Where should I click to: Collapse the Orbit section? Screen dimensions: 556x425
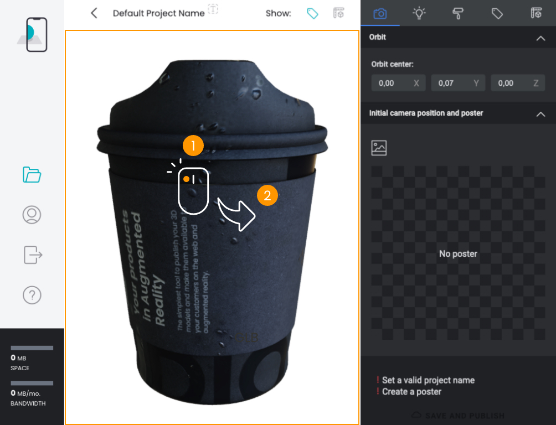click(x=541, y=37)
